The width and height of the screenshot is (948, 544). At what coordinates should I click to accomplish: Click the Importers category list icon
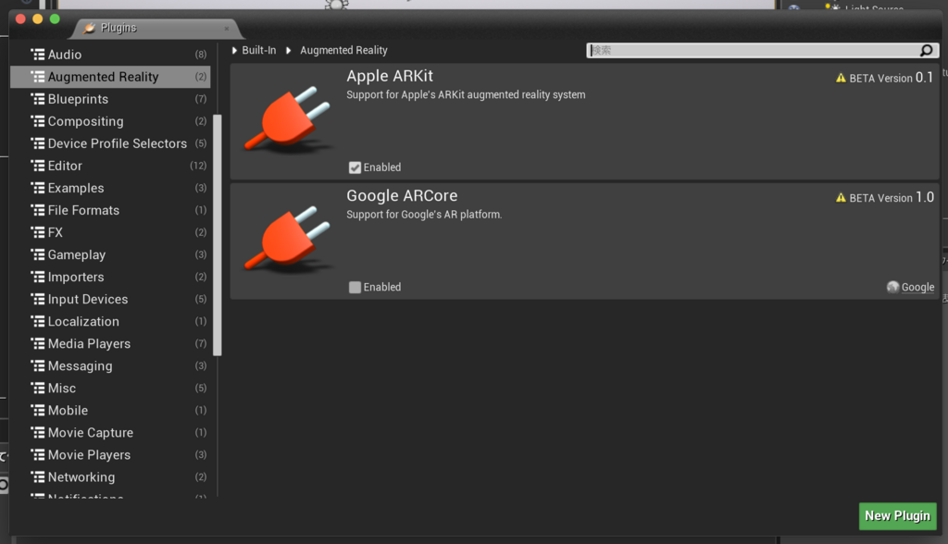click(x=37, y=277)
